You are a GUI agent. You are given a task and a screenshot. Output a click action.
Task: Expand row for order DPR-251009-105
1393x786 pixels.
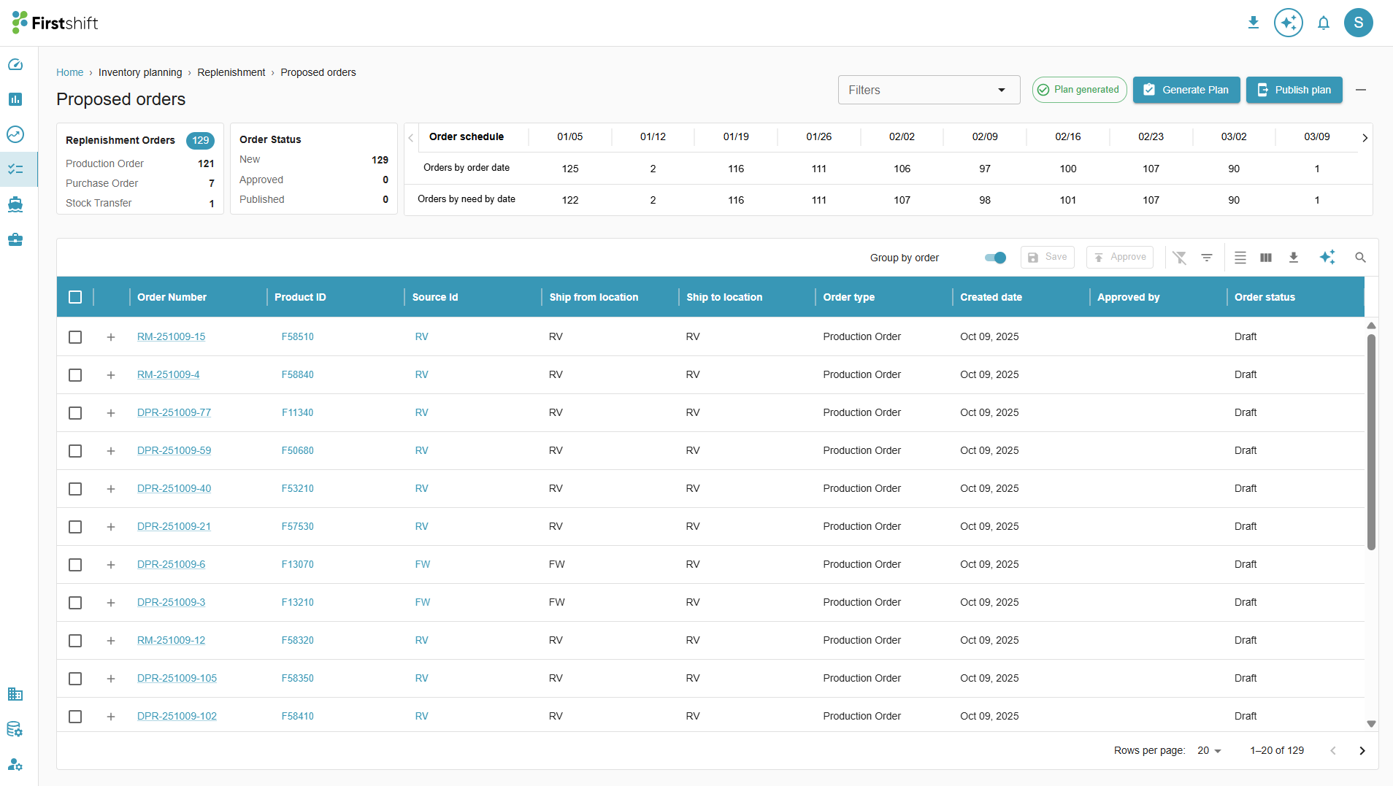click(111, 679)
